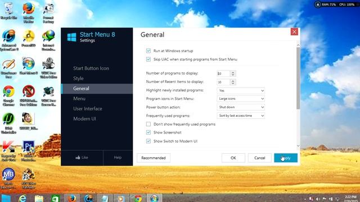The image size is (360, 202).
Task: Click the blue Apply button
Action: (286, 158)
